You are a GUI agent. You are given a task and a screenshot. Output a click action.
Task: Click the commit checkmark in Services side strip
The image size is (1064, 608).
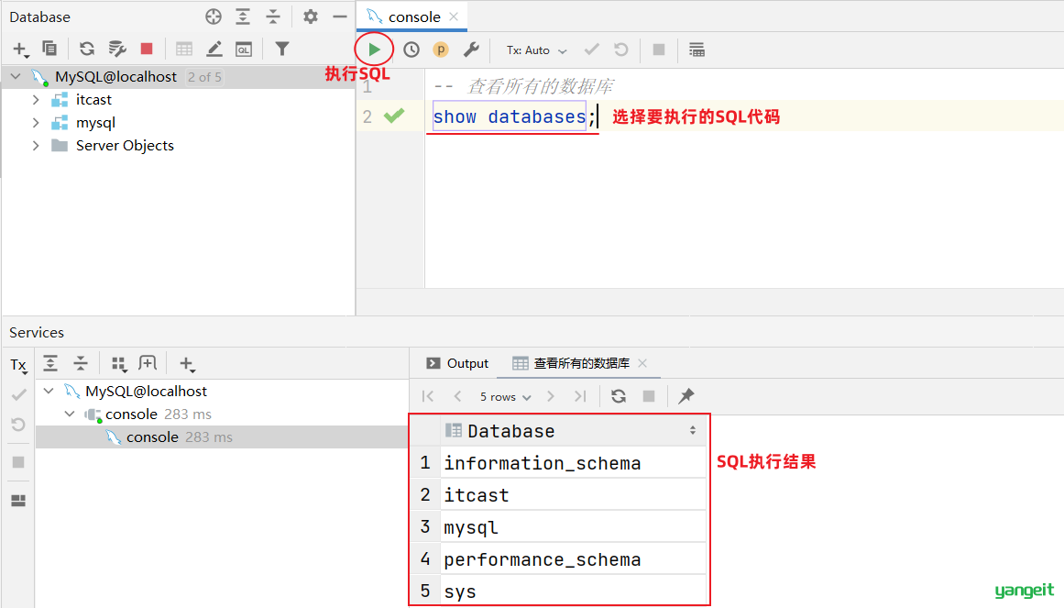point(19,394)
